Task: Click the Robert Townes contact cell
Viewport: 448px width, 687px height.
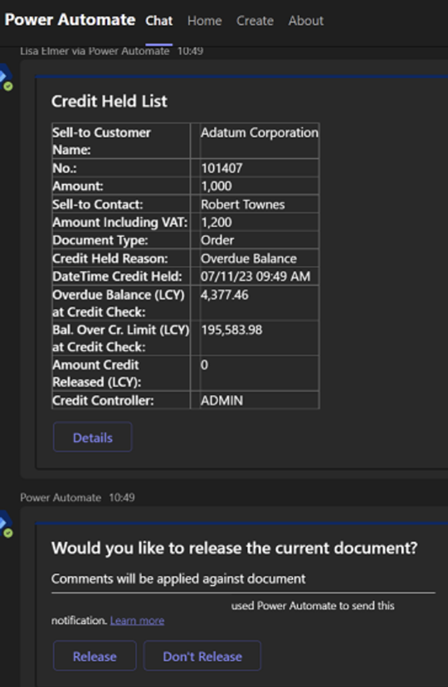Action: [x=242, y=204]
